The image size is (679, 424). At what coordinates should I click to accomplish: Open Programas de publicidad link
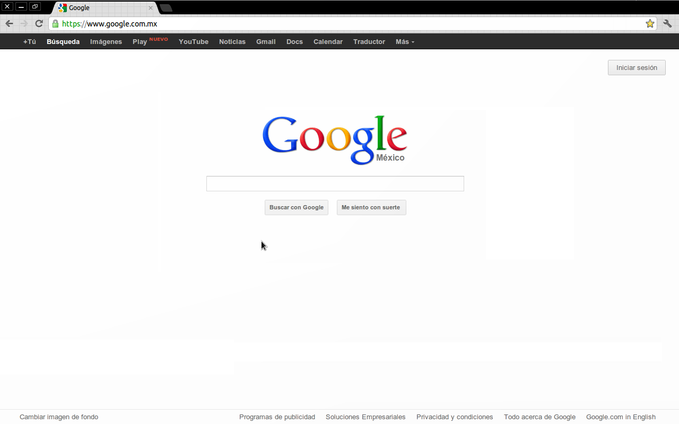pos(277,417)
